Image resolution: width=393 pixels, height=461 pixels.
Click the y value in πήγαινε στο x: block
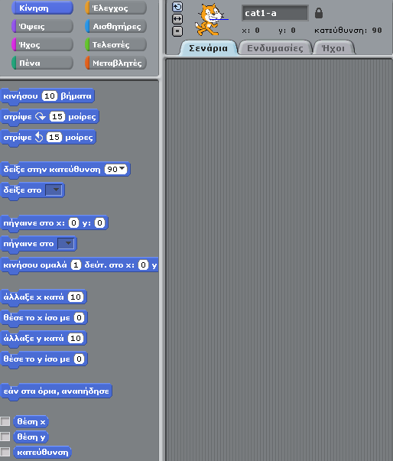100,223
